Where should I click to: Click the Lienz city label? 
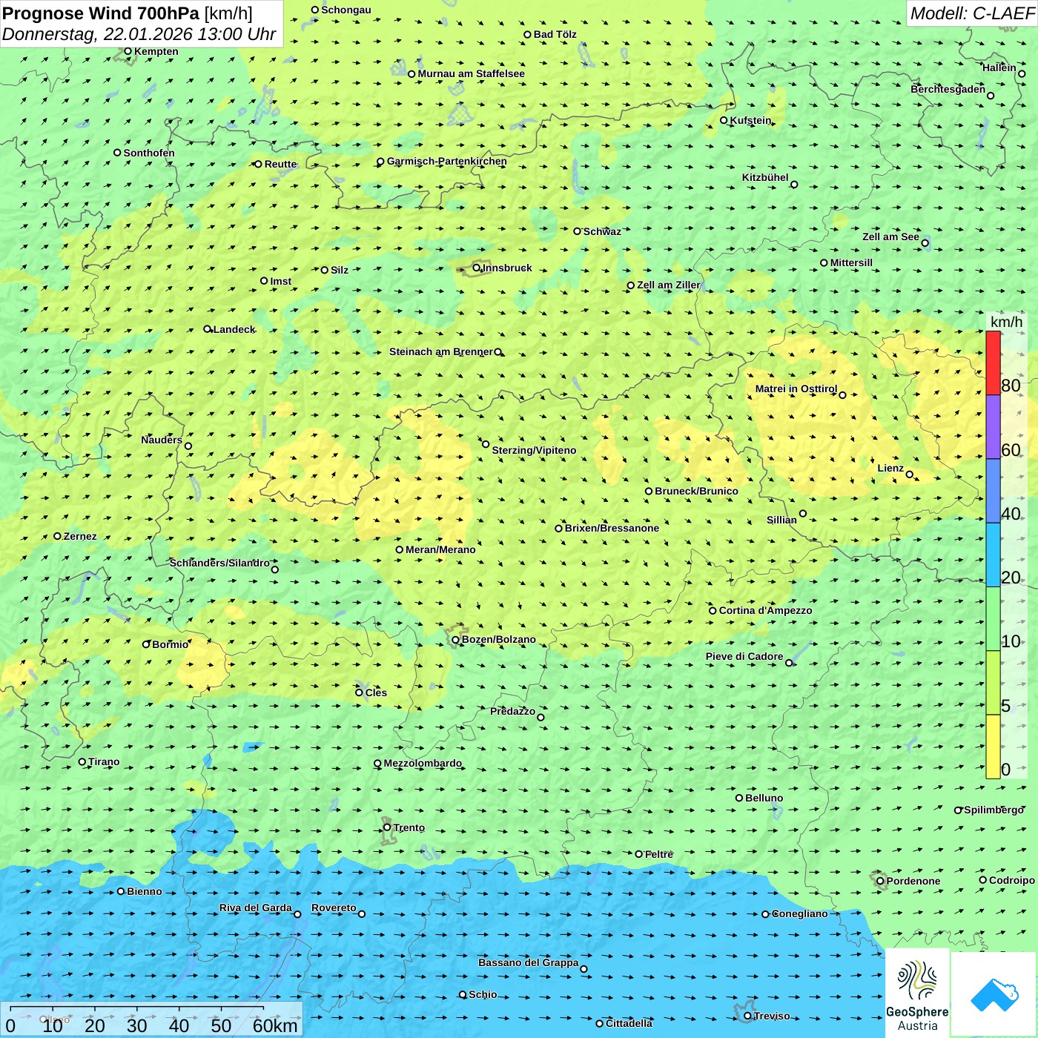890,468
